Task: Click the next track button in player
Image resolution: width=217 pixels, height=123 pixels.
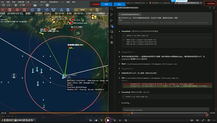Action: 120,120
